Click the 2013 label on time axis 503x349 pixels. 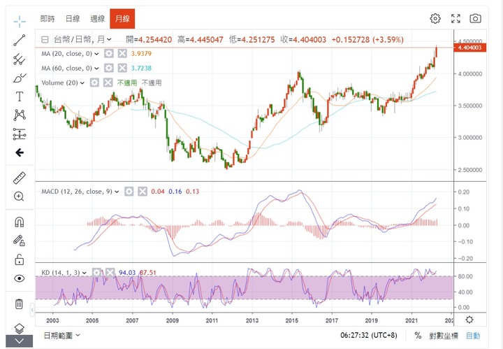[251, 320]
